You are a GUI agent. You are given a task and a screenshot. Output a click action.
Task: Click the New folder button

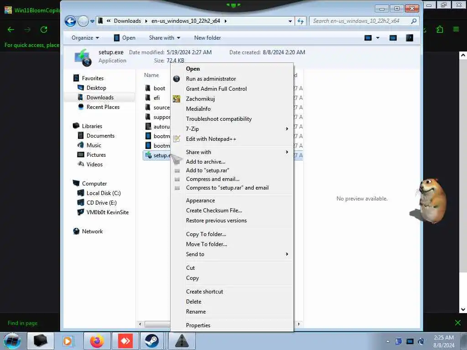point(208,38)
